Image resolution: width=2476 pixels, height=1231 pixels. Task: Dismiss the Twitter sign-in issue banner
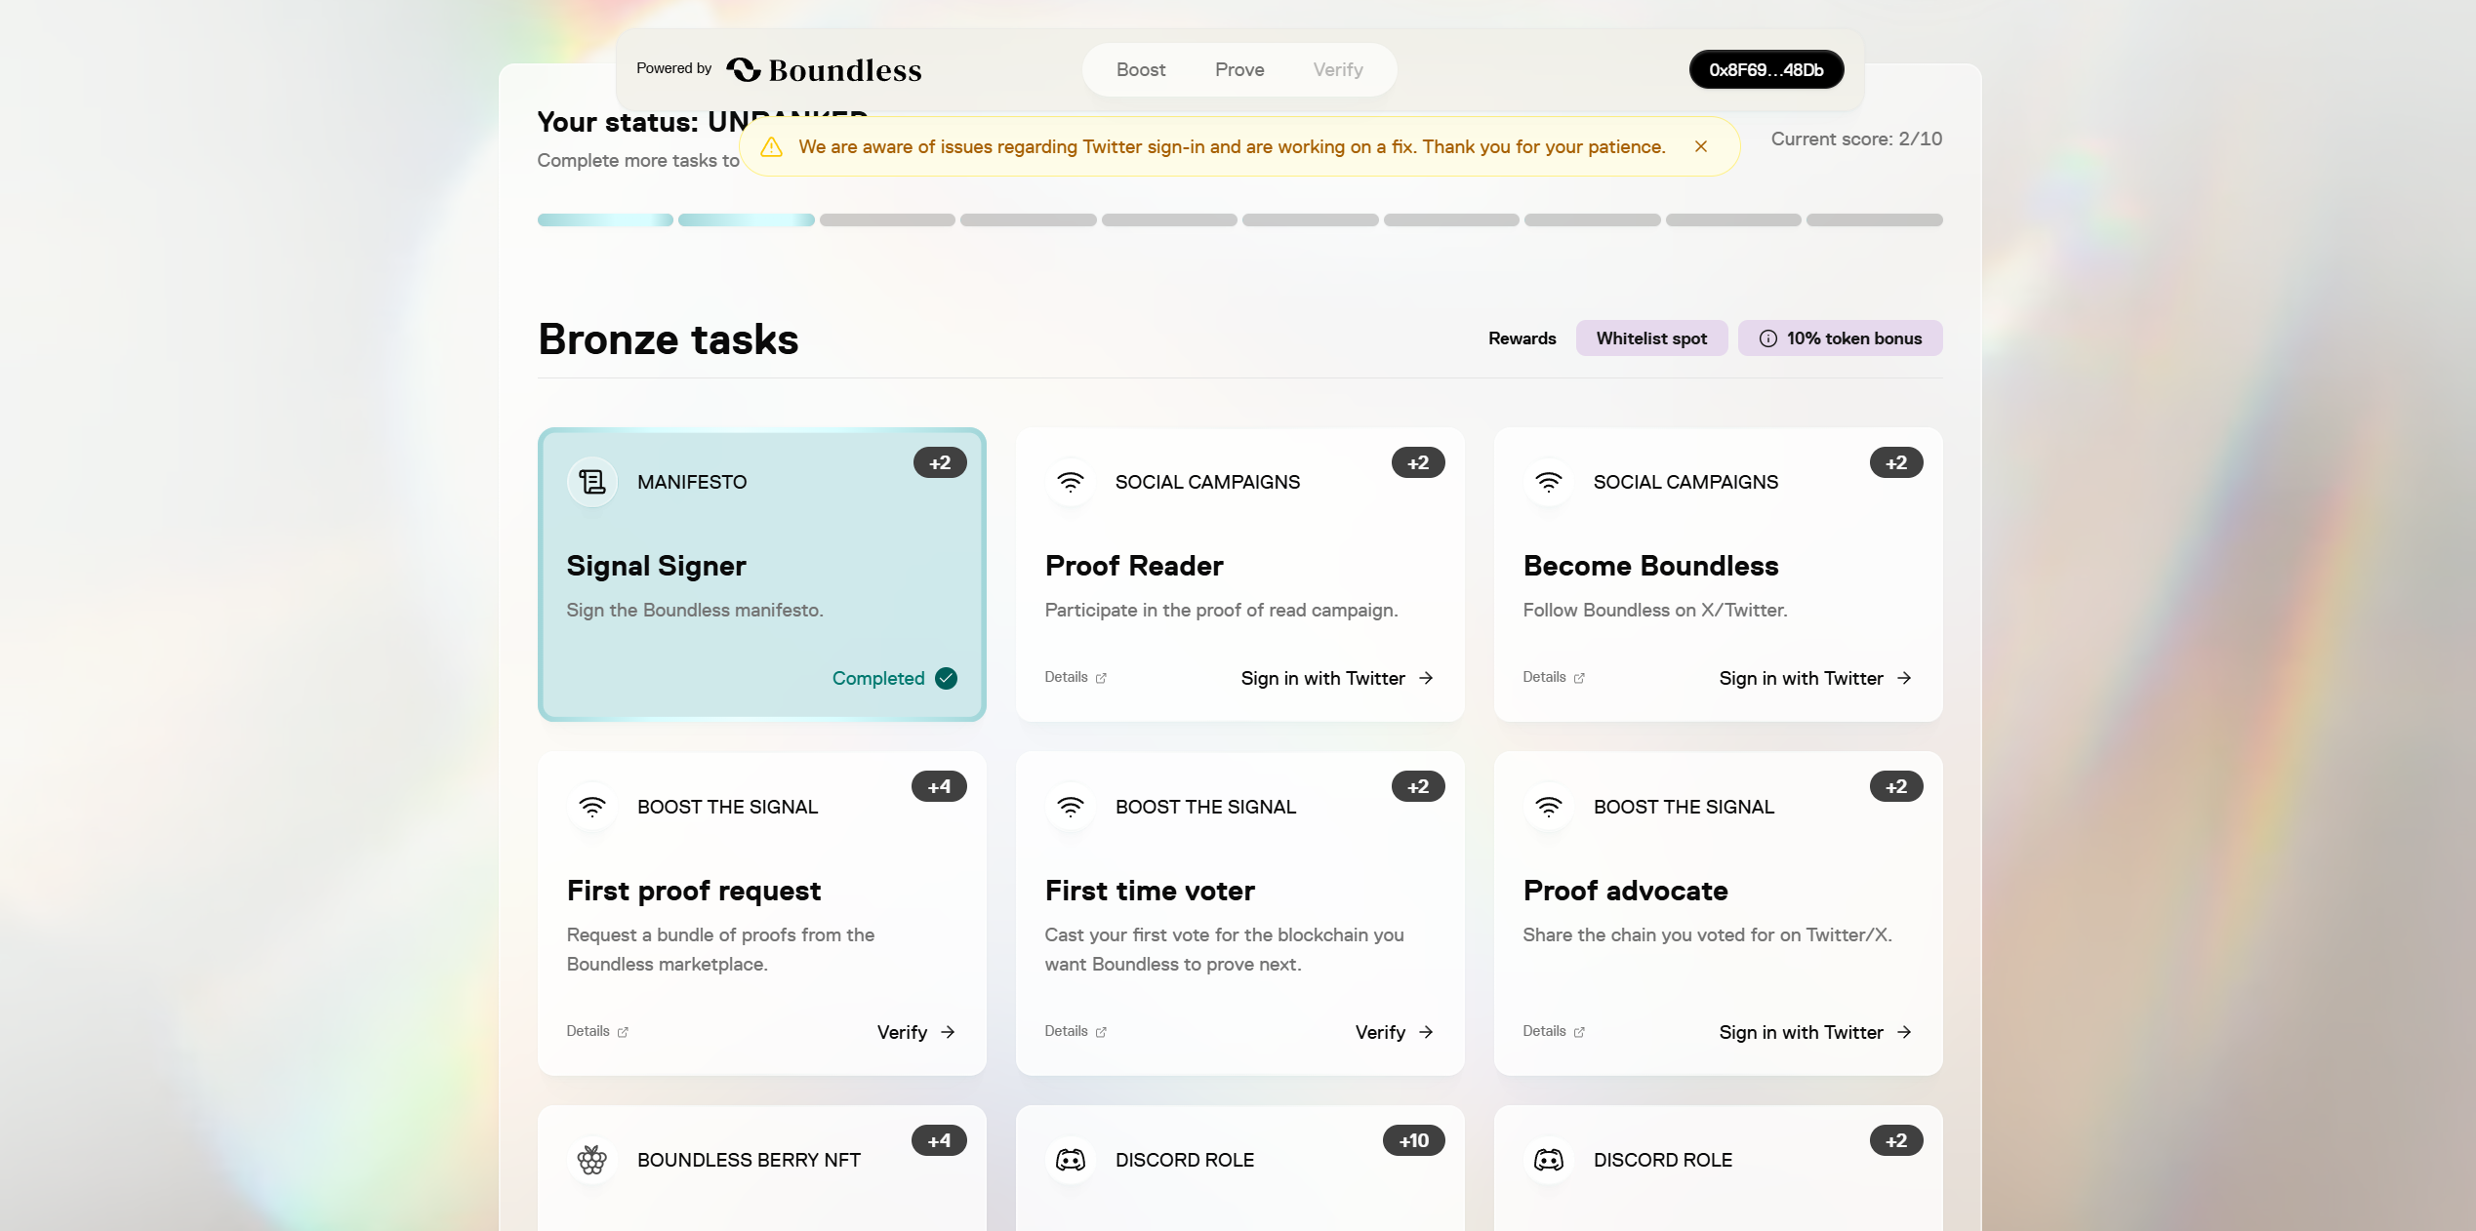tap(1701, 146)
